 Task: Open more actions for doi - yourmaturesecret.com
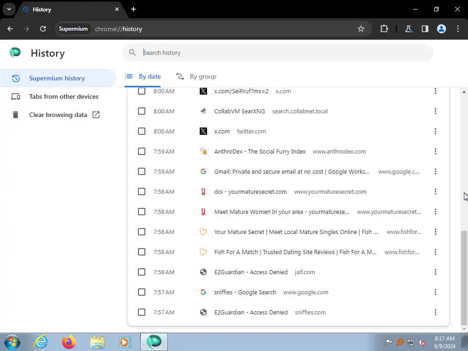[x=436, y=191]
